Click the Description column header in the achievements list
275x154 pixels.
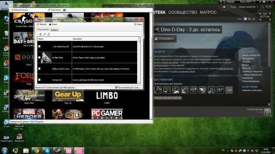tap(104, 39)
